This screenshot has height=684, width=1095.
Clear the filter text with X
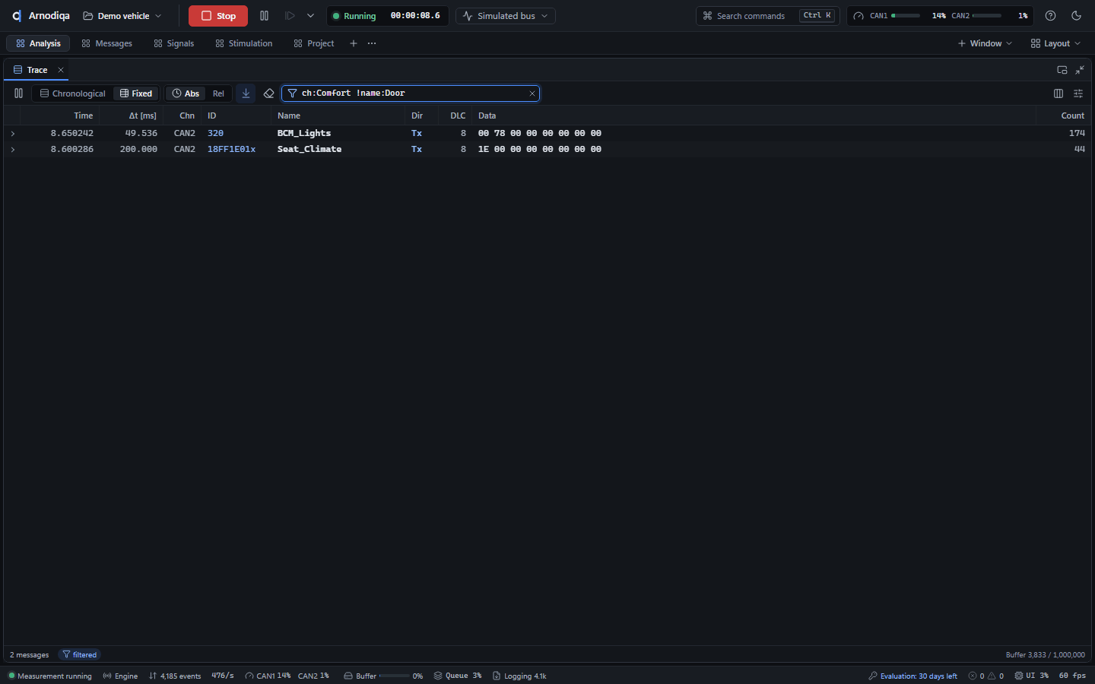click(x=532, y=93)
